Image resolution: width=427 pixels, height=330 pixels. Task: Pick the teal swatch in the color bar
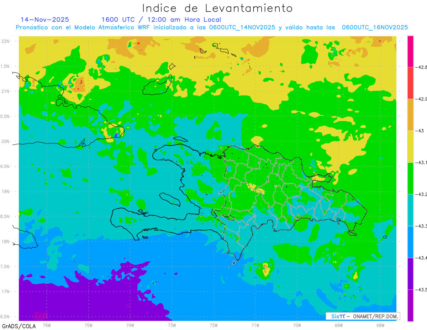410,210
